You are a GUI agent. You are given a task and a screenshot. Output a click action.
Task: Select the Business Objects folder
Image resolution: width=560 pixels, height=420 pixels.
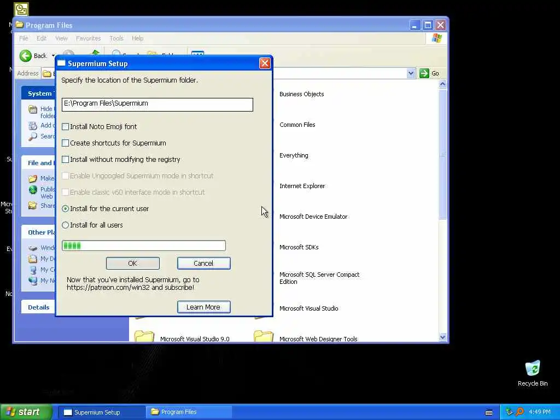[301, 94]
